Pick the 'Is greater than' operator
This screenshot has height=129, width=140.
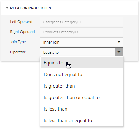82,86
